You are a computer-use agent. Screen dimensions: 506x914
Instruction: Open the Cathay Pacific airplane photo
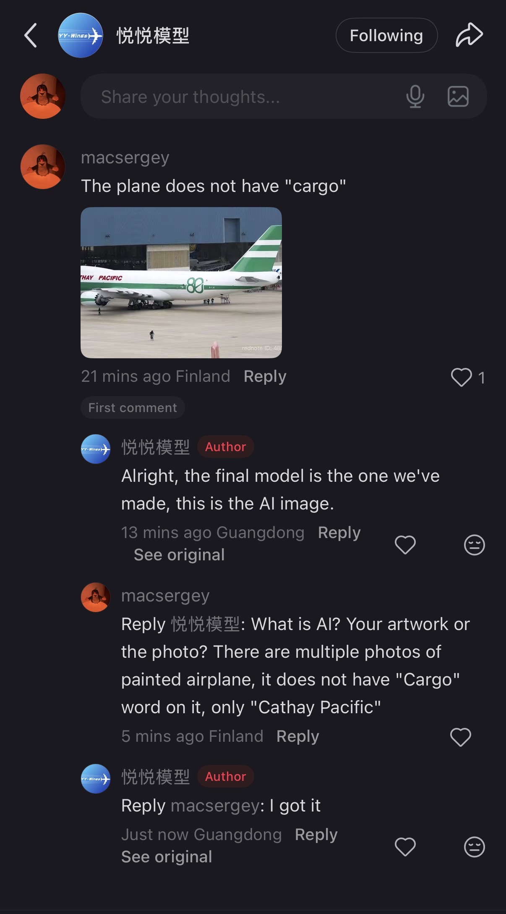181,282
